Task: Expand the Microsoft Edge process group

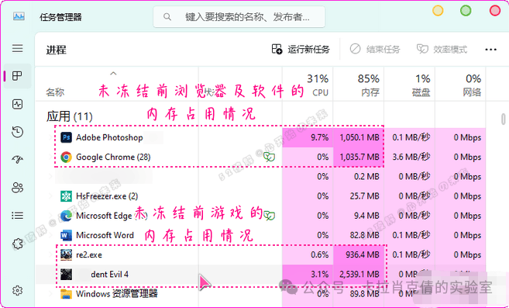Action: point(50,216)
